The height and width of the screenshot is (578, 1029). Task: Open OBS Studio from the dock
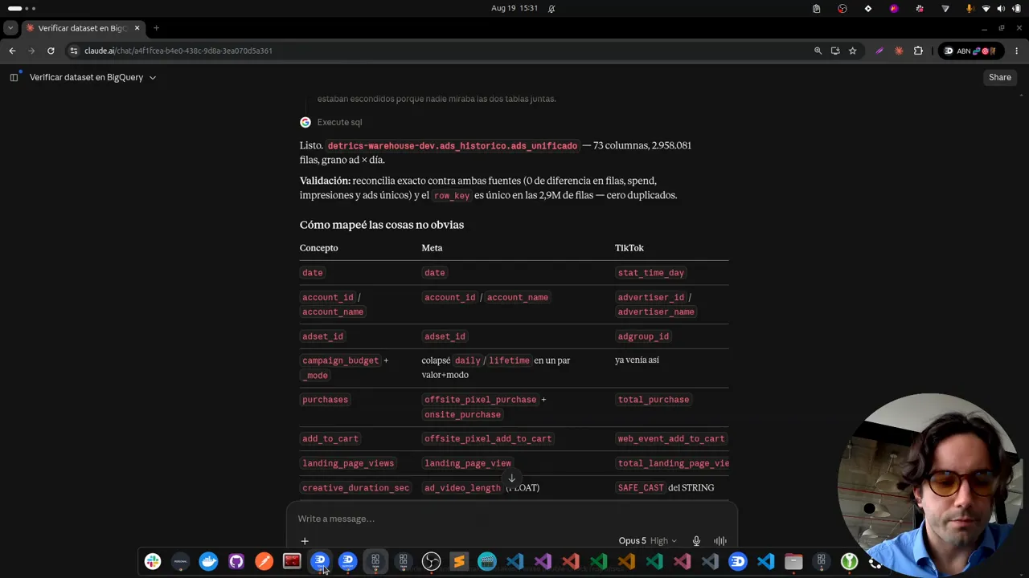coord(431,562)
